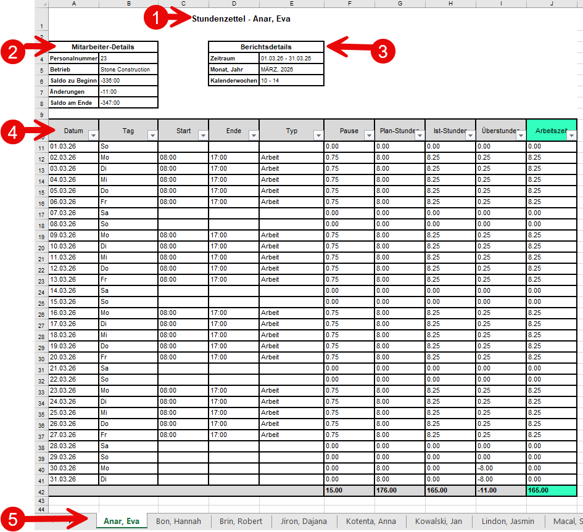The width and height of the screenshot is (583, 532).
Task: Open the Tag column filter dropdown
Action: click(x=152, y=135)
